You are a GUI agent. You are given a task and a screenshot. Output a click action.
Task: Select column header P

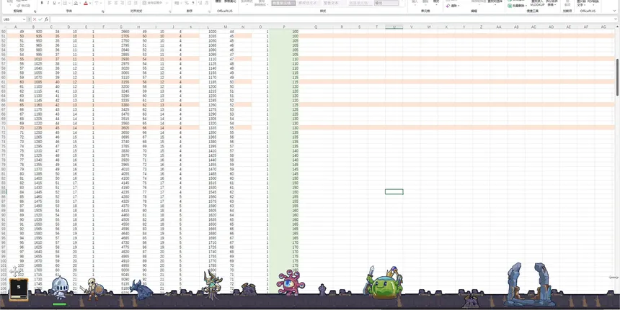coord(284,27)
